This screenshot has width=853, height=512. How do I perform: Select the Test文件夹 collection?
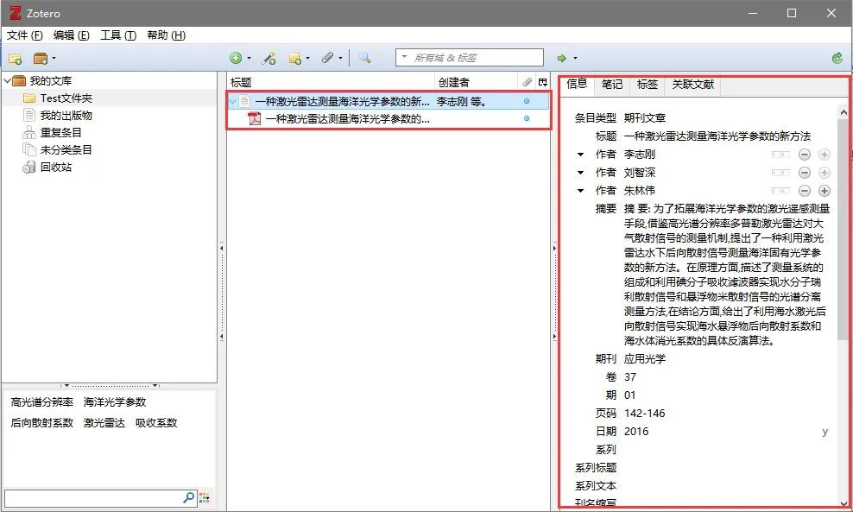tap(66, 98)
